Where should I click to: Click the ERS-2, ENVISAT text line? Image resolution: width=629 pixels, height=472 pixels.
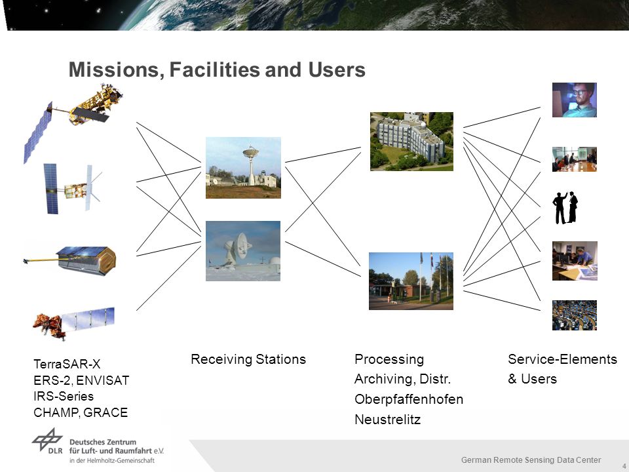coord(81,380)
